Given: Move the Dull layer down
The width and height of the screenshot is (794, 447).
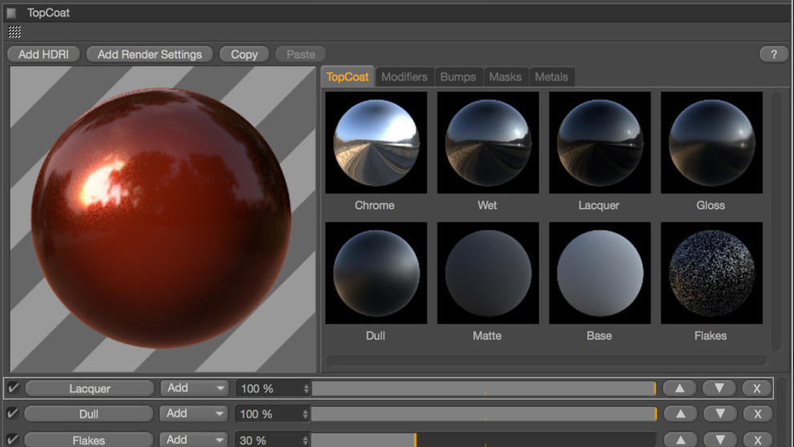Looking at the screenshot, I should pyautogui.click(x=720, y=413).
